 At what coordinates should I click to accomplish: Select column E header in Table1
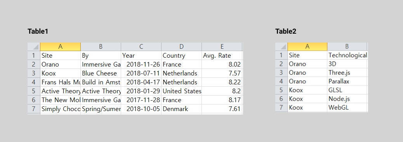[x=222, y=47]
